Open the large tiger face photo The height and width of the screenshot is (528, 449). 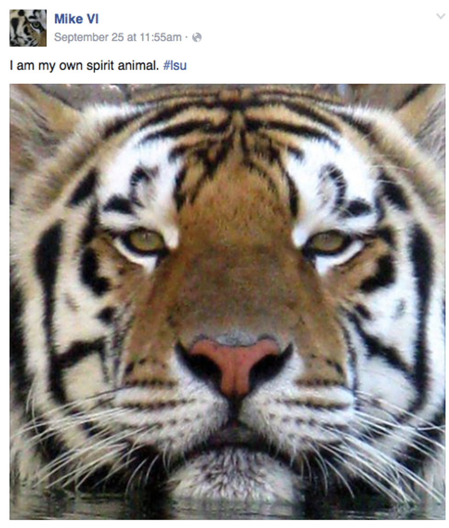(x=227, y=301)
